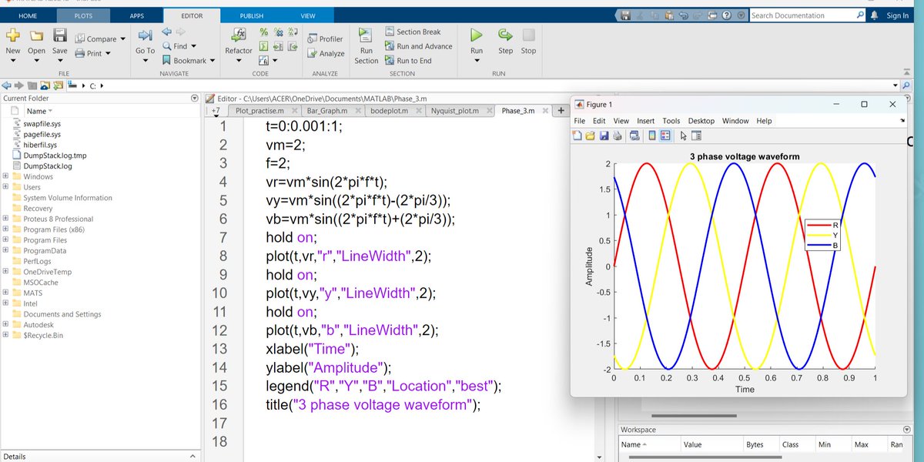Open the Compare dropdown arrow
Image resolution: width=924 pixels, height=462 pixels.
(x=123, y=39)
